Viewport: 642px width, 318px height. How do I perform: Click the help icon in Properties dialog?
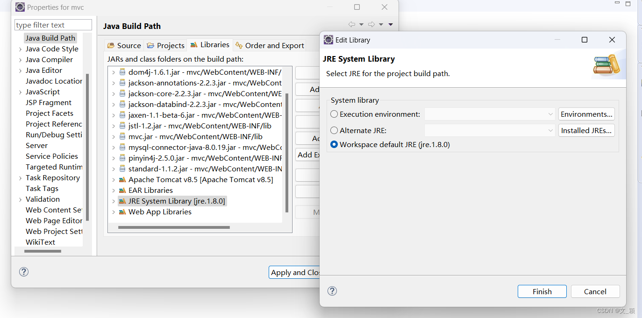(24, 272)
